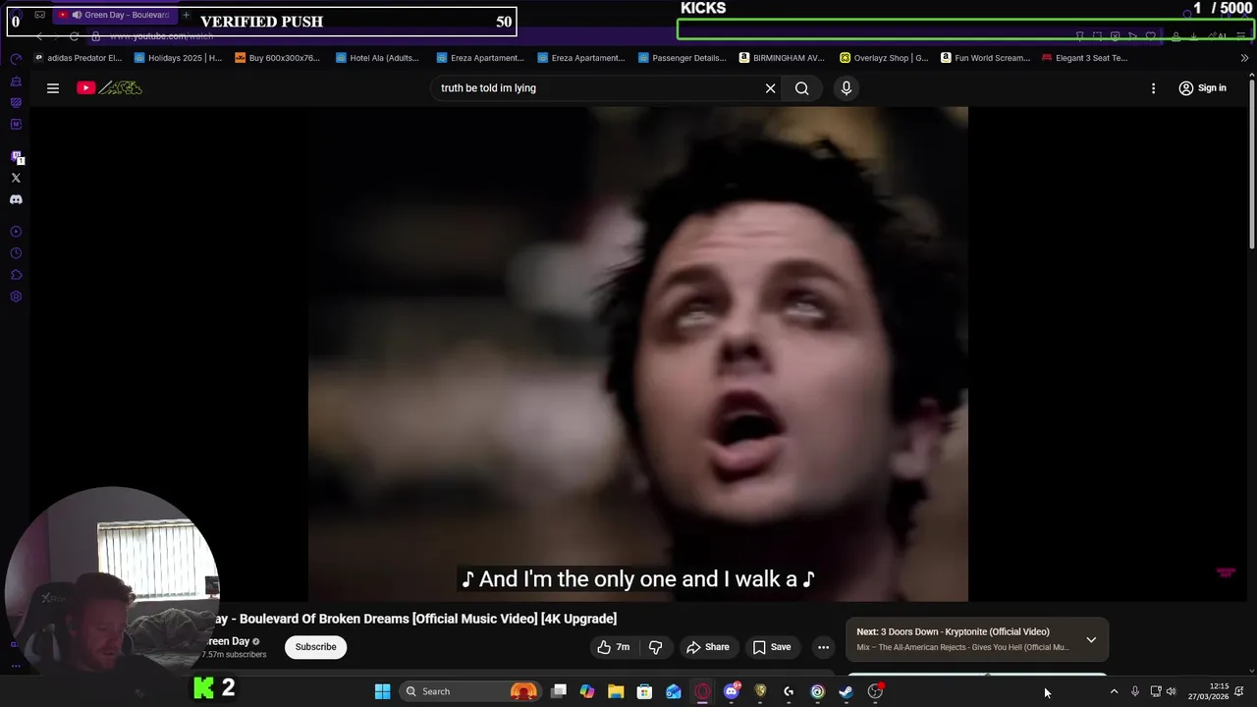Open the 'Passenger Details...' bookmark

coord(682,58)
